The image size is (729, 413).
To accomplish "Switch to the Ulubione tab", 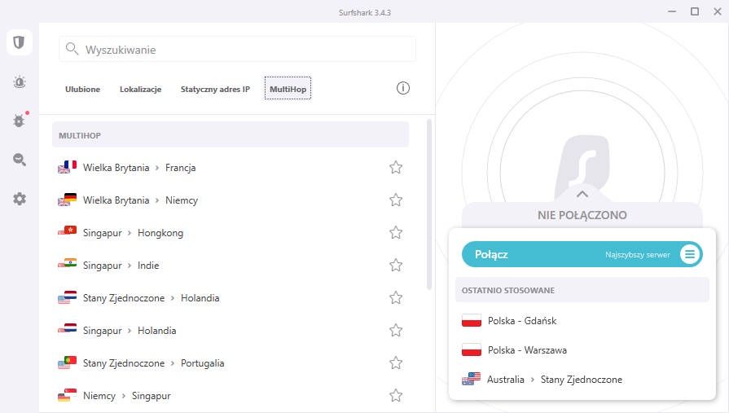I will [83, 89].
